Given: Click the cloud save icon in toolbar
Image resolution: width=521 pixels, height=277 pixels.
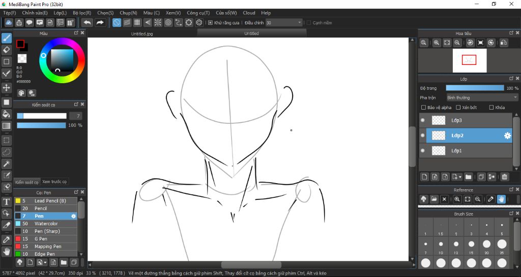Looking at the screenshot, I should 9,22.
